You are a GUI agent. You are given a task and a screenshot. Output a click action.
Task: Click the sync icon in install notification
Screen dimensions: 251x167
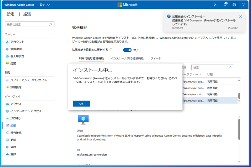pyautogui.click(x=169, y=16)
